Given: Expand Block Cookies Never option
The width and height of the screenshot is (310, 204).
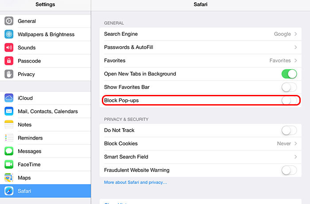Looking at the screenshot, I should 287,144.
